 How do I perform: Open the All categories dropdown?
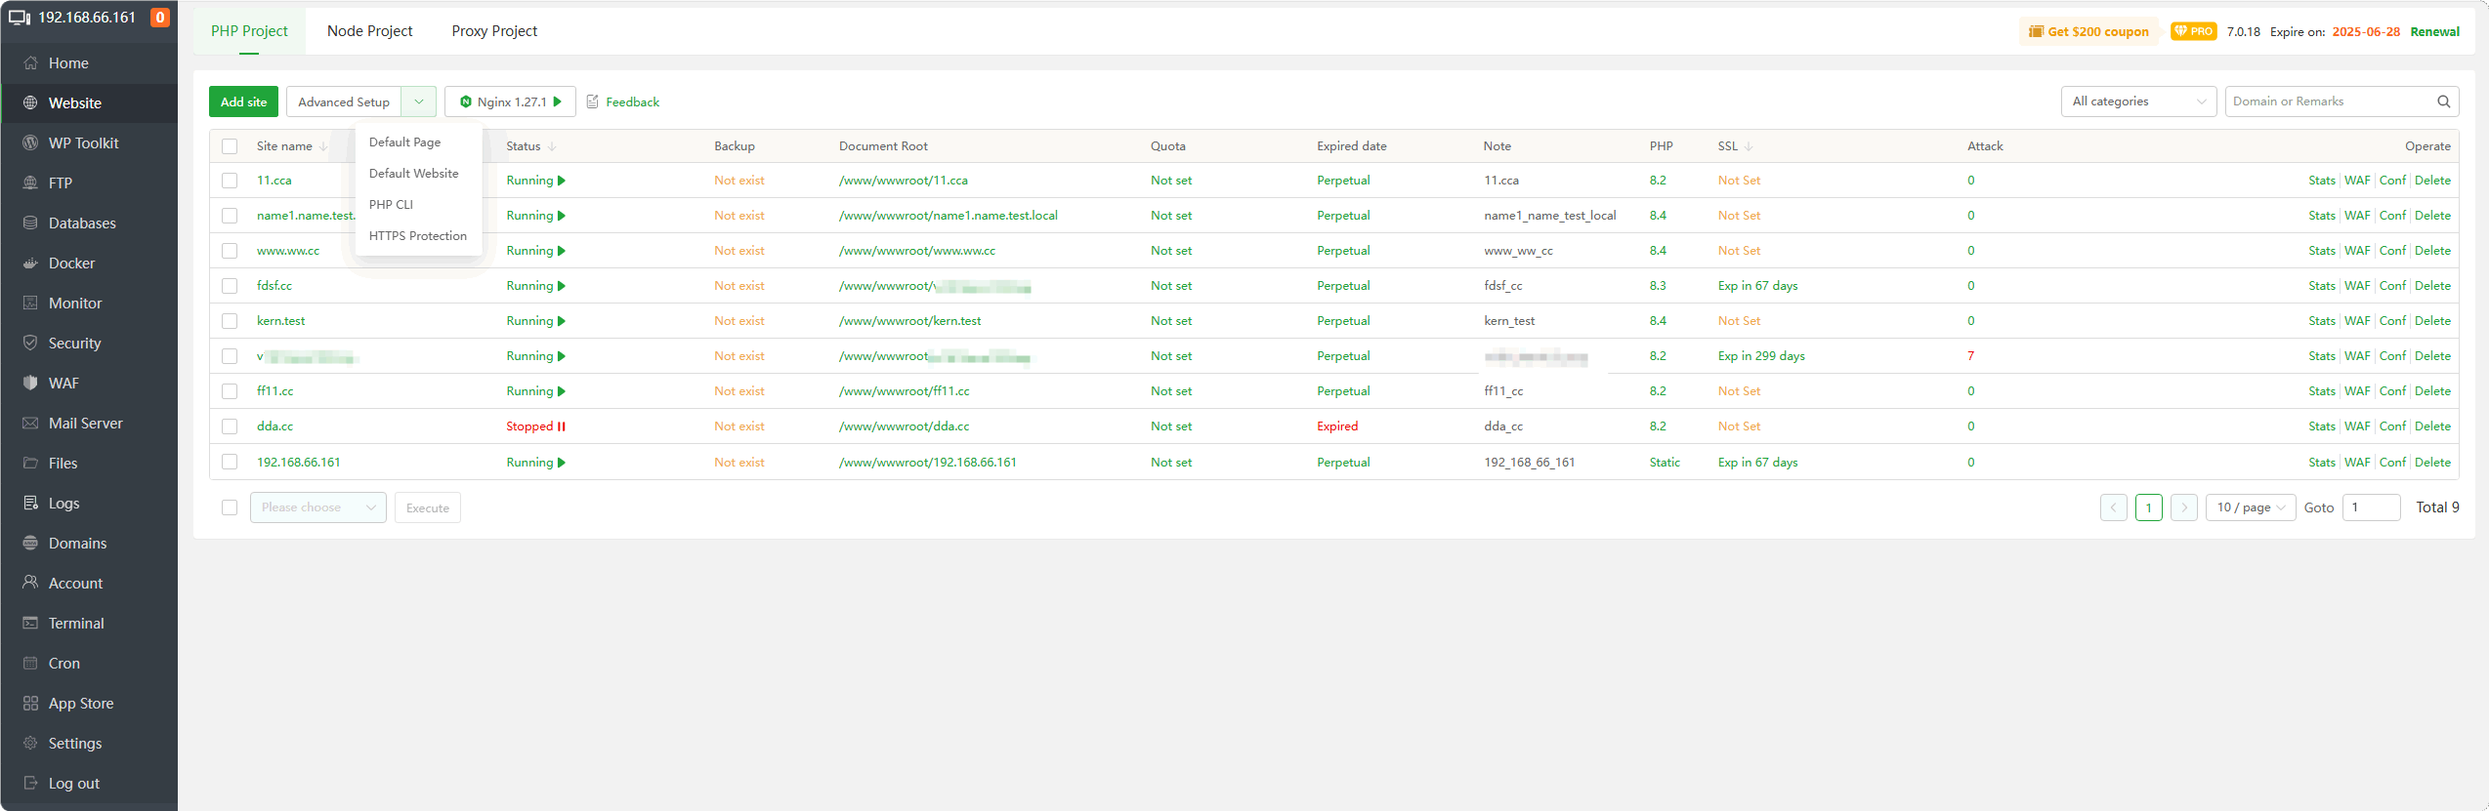[2137, 101]
